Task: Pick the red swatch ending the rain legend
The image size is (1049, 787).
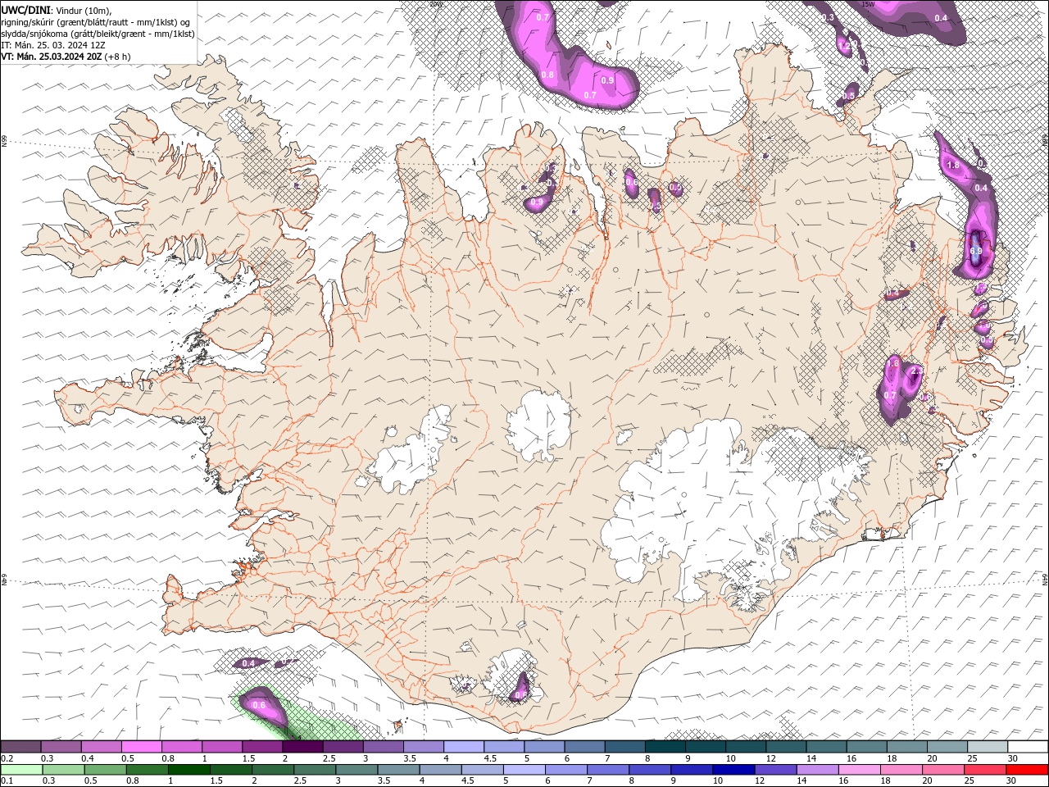Action: 1026,770
